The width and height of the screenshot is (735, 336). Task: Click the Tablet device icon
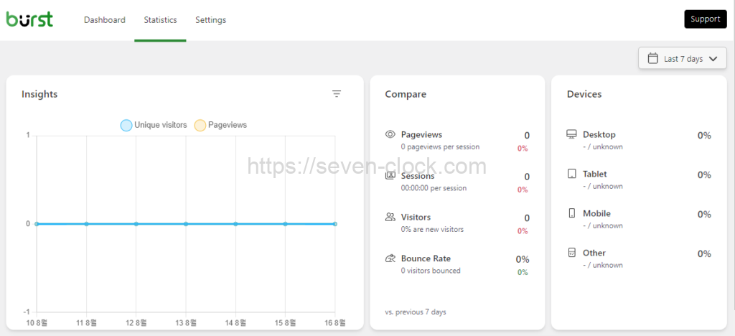point(572,174)
